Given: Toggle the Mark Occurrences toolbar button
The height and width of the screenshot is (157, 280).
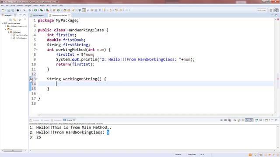Looking at the screenshot, I should tap(84, 10).
